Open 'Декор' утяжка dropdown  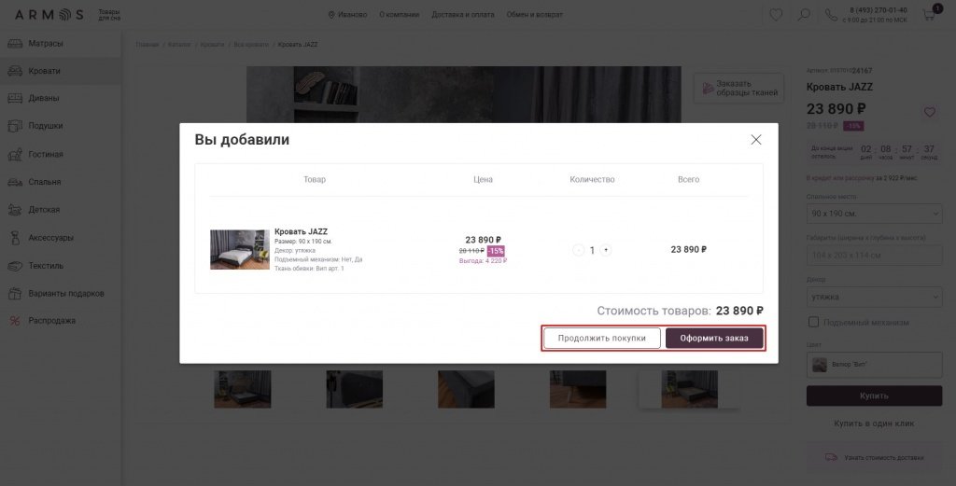click(x=874, y=298)
